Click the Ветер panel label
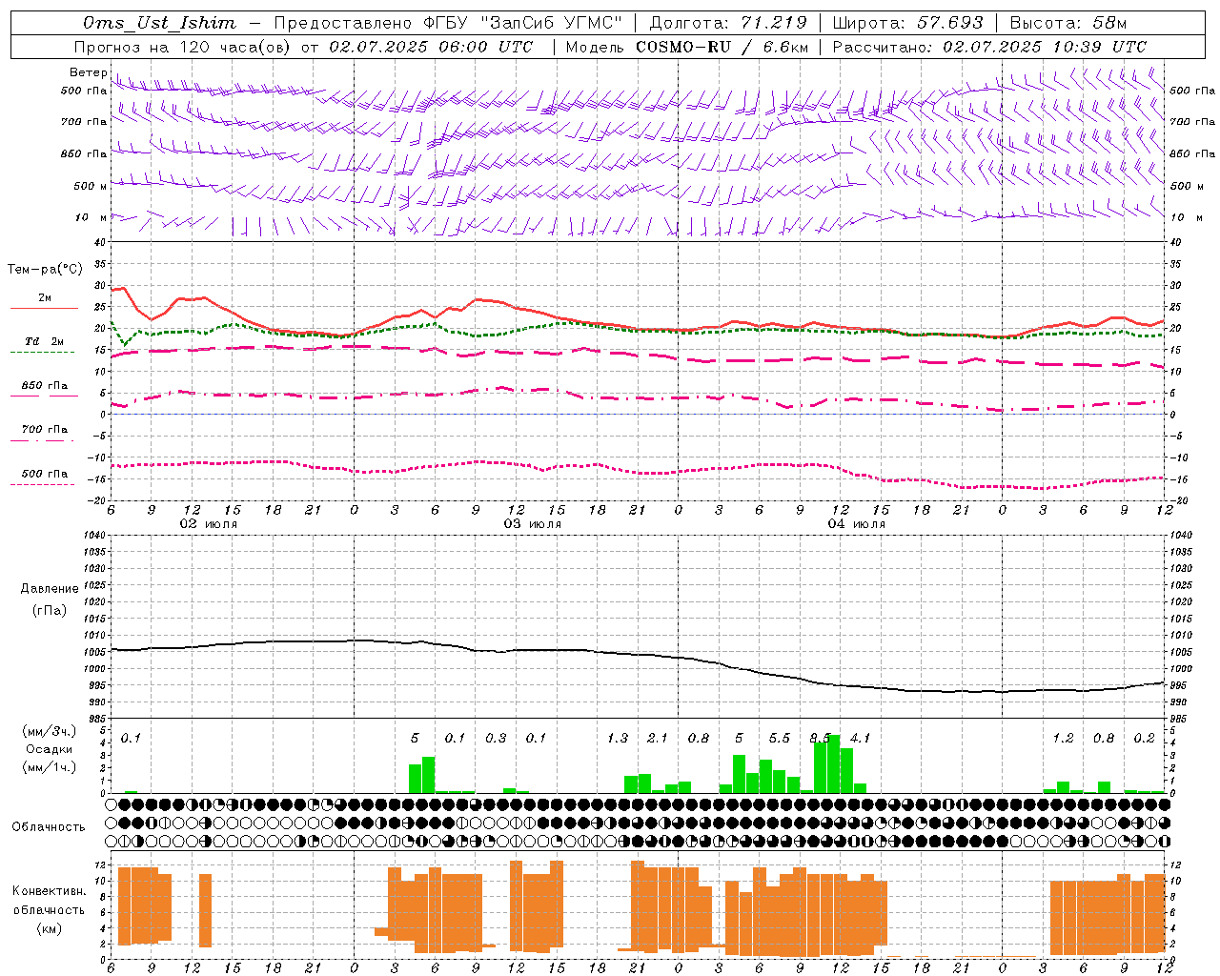 [88, 72]
